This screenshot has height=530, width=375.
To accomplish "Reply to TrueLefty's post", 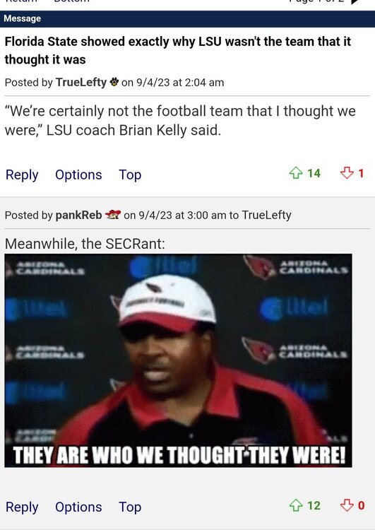I will click(x=22, y=175).
